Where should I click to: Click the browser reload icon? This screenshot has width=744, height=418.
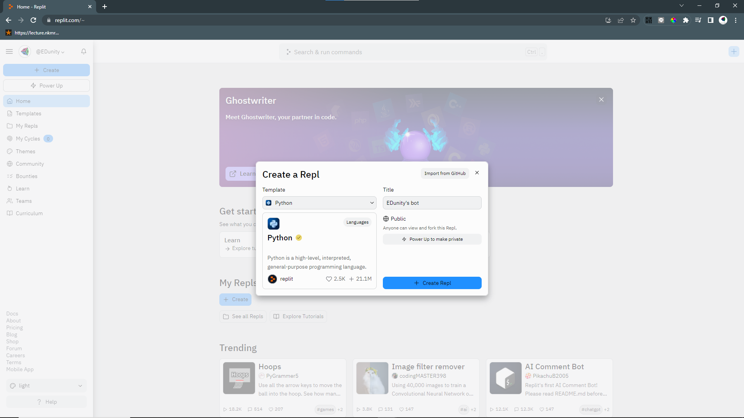(x=34, y=20)
